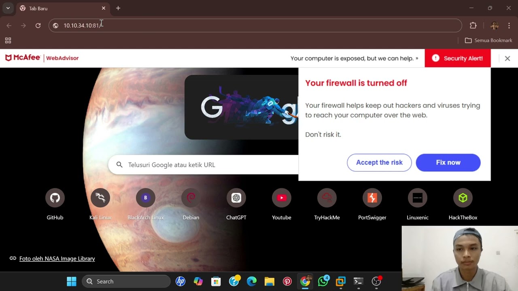Image resolution: width=518 pixels, height=291 pixels.
Task: Click the McAfee WebAdvisor logo
Action: tap(42, 58)
